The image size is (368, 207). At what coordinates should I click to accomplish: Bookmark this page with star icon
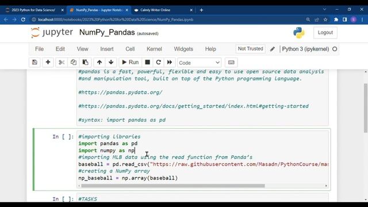(x=325, y=20)
